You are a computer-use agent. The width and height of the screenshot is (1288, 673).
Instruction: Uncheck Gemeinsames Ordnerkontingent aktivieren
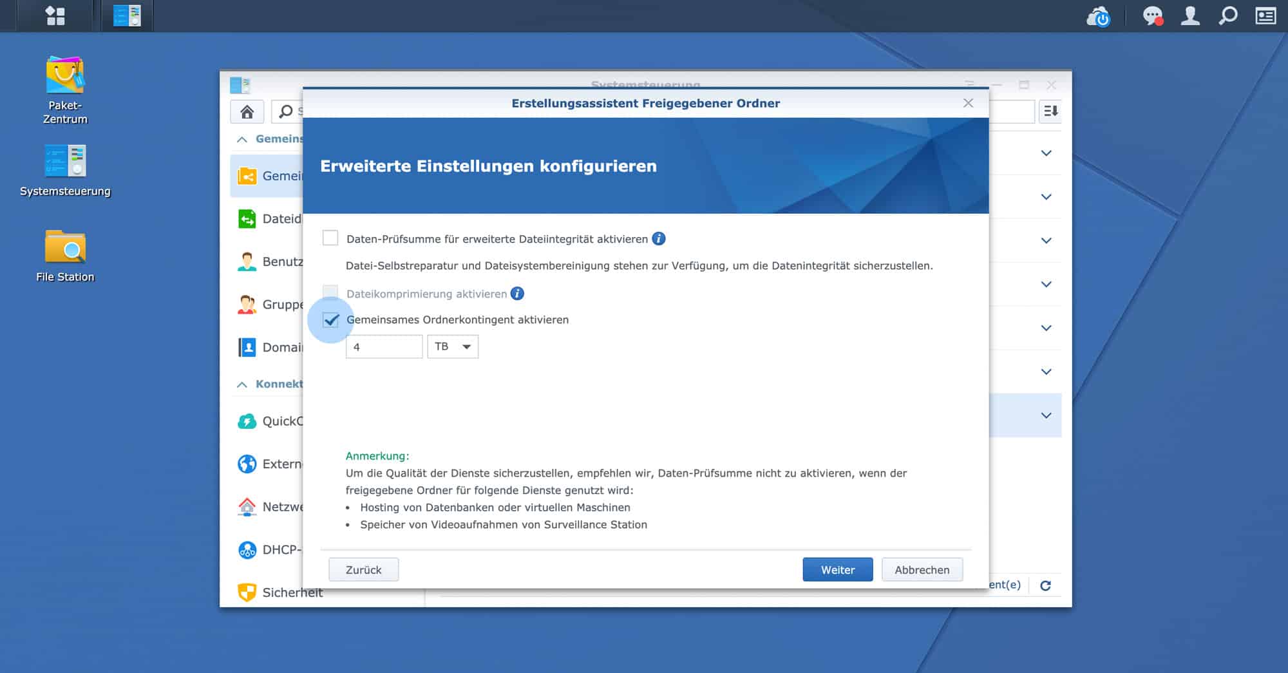[331, 319]
